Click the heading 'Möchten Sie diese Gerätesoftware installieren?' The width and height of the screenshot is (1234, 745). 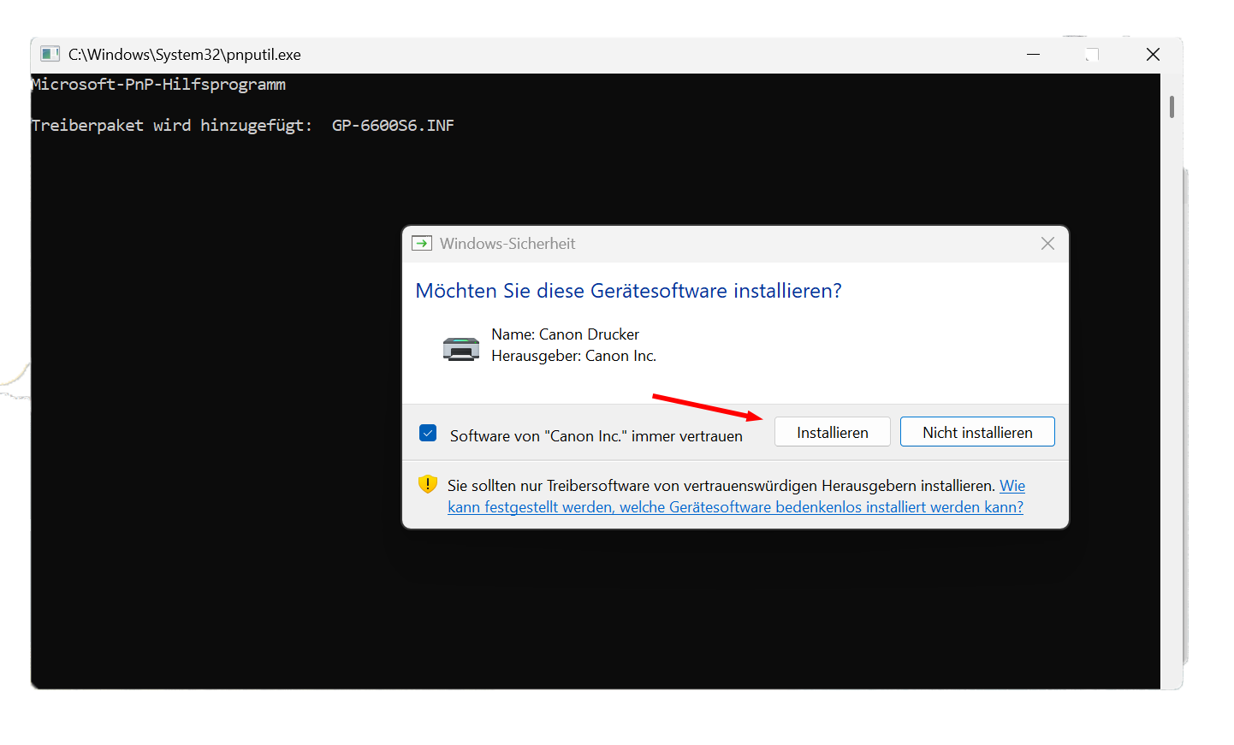[628, 291]
